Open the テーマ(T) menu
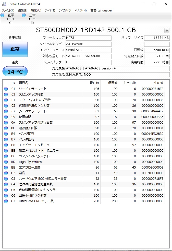 50,10
